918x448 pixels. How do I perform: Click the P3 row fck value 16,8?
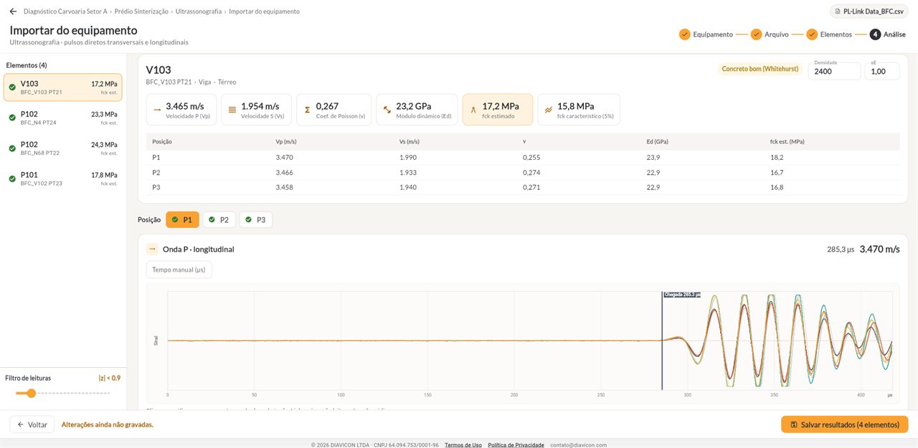777,187
